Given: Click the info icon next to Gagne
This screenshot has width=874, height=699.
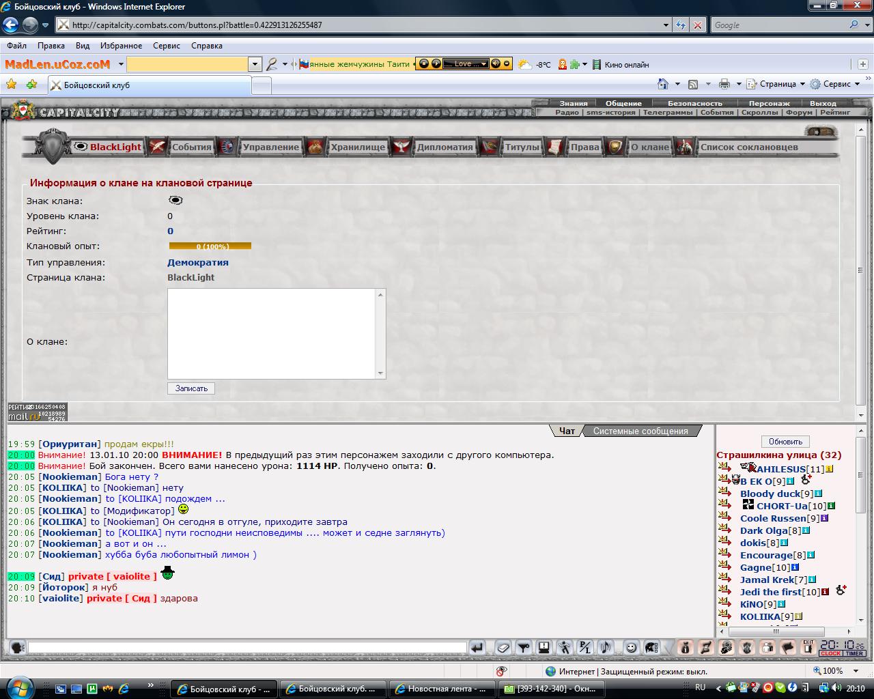Looking at the screenshot, I should pos(795,567).
